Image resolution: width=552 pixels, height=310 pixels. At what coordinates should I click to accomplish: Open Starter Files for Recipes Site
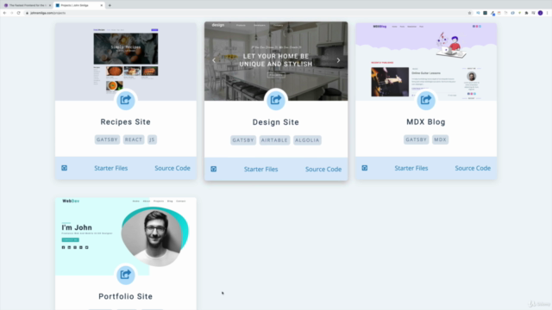(x=111, y=168)
